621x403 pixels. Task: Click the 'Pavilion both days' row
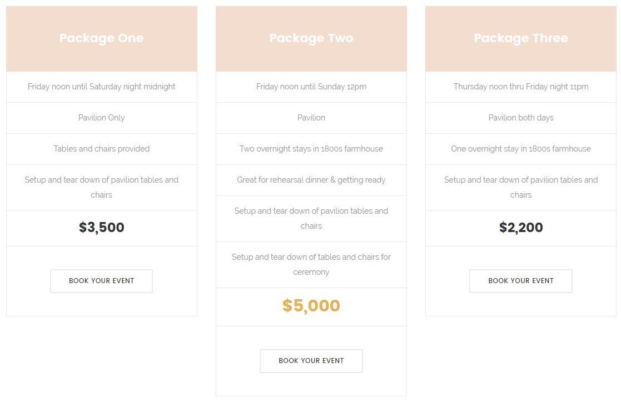point(521,118)
